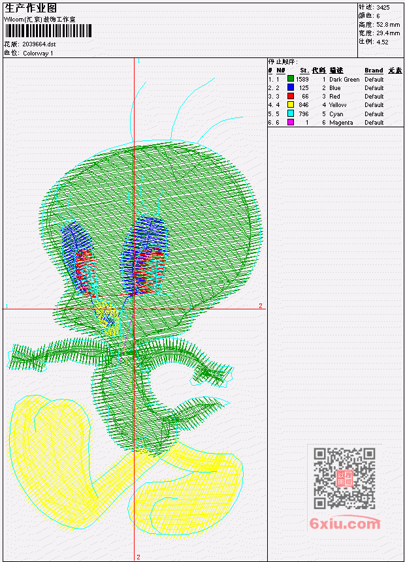Select the stitch count '846' in the Yellow row
Viewport: 405px width, 562px height.
[x=304, y=105]
